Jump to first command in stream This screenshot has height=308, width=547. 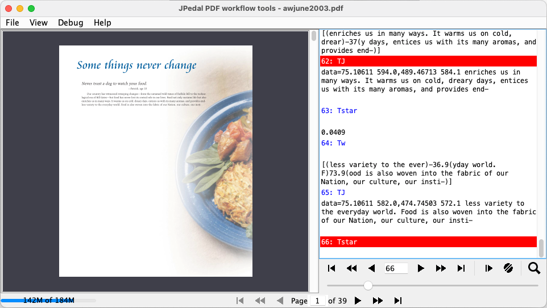tap(331, 268)
